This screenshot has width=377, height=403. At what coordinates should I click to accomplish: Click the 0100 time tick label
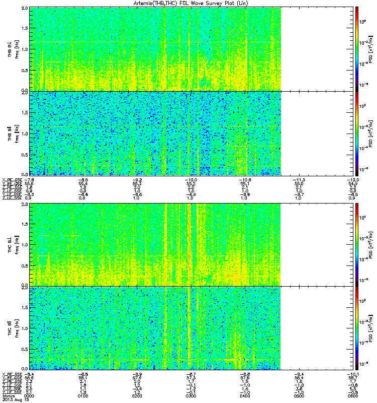click(83, 396)
